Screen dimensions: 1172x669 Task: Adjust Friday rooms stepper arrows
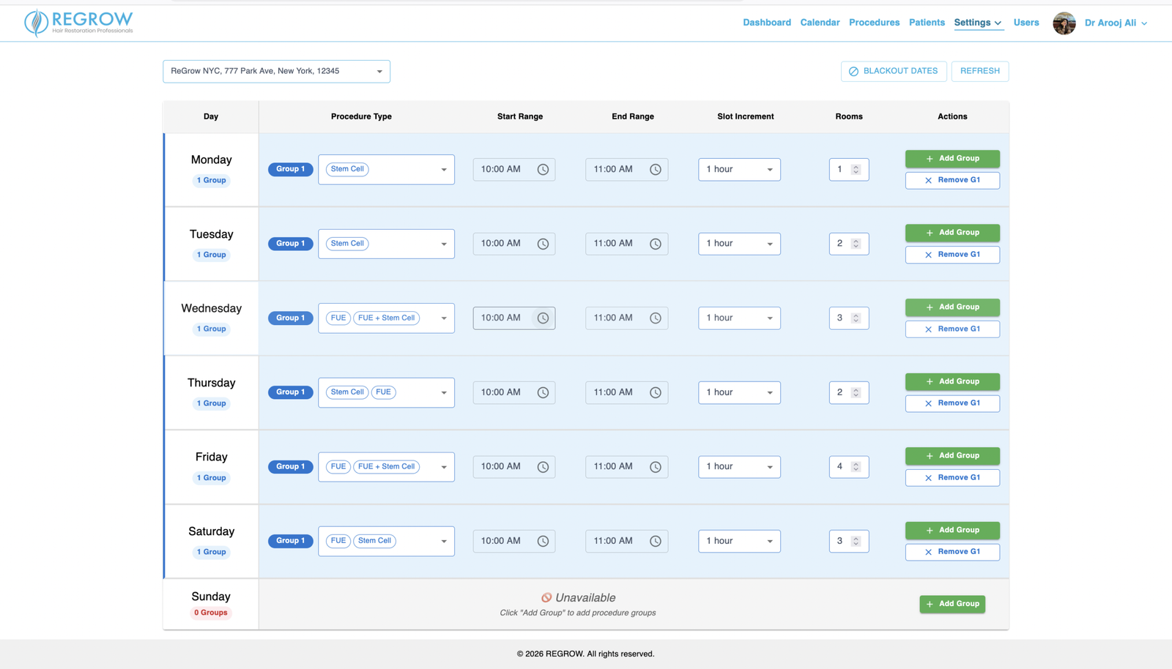point(856,467)
